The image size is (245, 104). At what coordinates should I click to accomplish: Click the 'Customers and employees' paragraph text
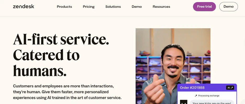point(67,92)
